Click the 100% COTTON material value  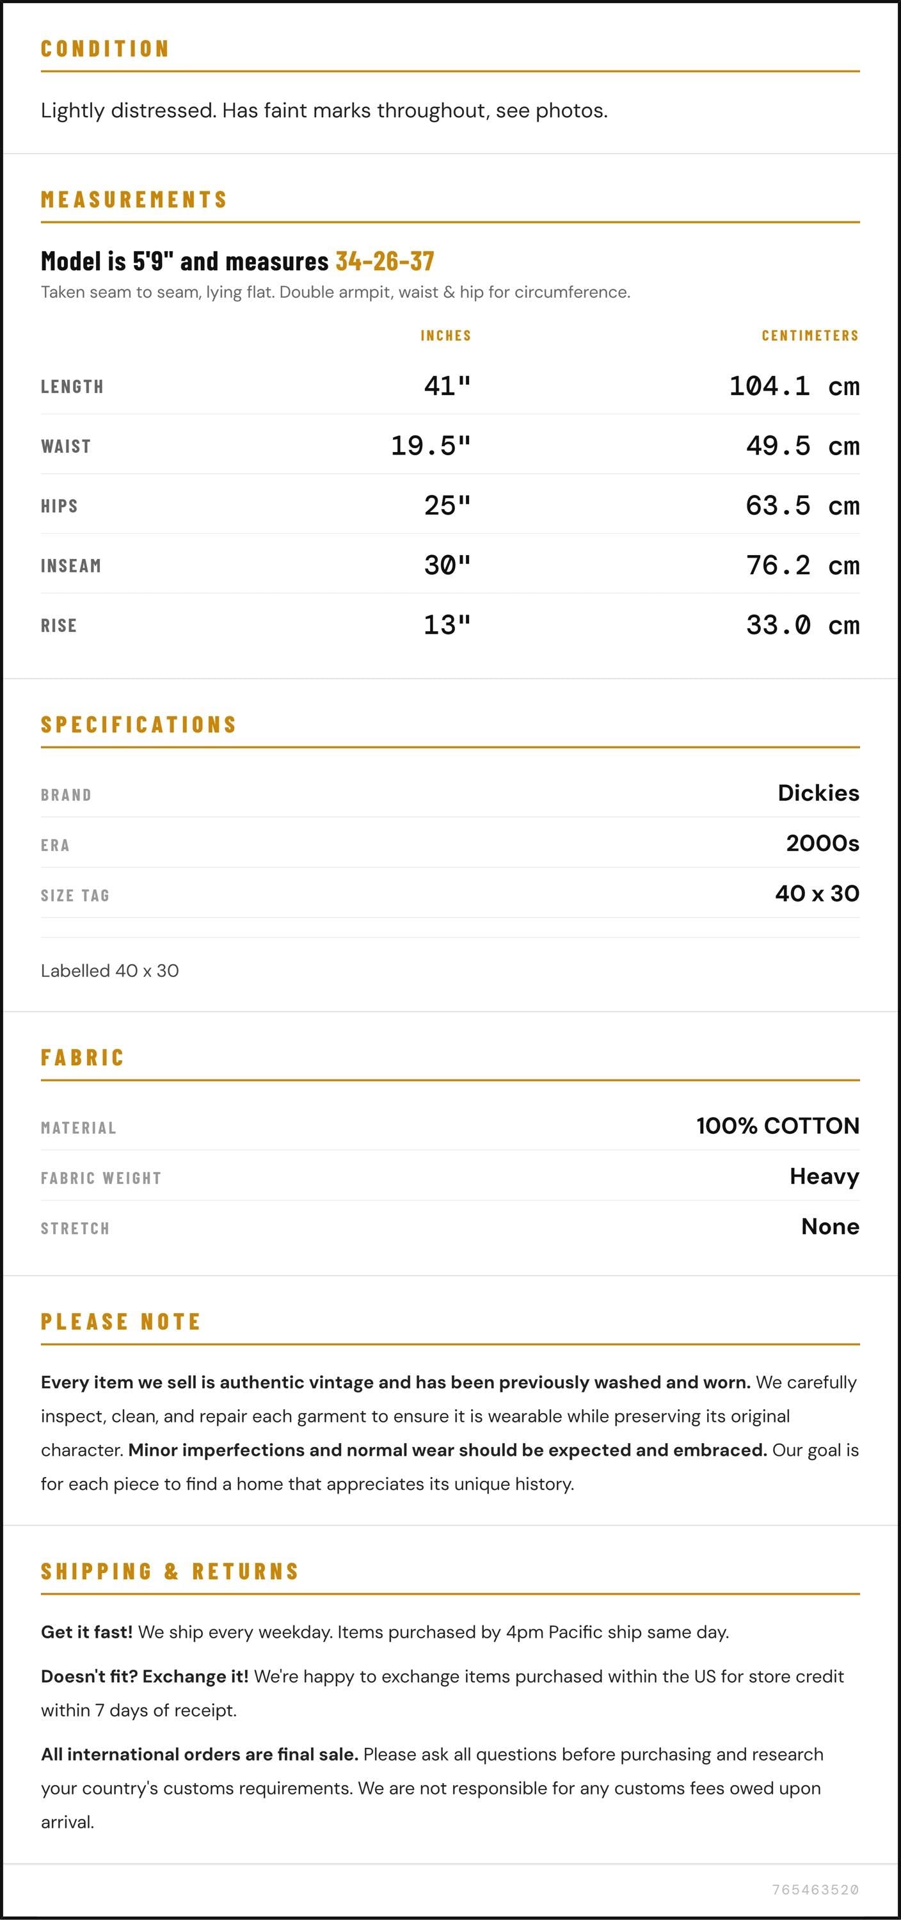pos(778,1125)
